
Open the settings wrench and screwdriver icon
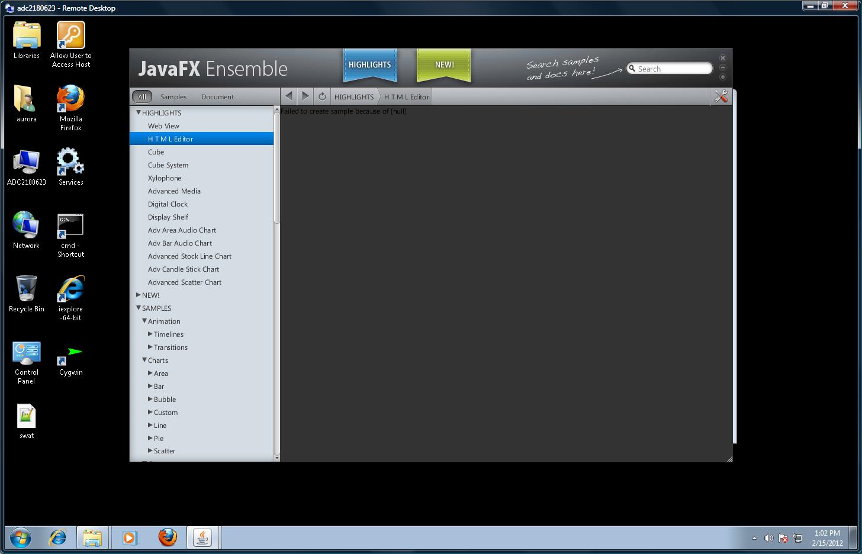tap(721, 96)
